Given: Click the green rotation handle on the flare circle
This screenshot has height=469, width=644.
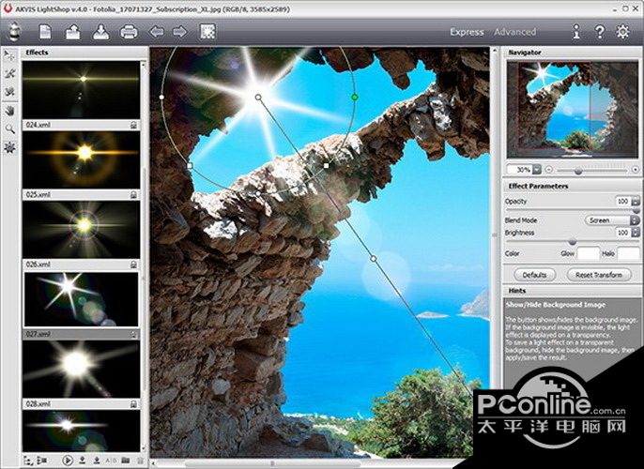Looking at the screenshot, I should pyautogui.click(x=355, y=98).
